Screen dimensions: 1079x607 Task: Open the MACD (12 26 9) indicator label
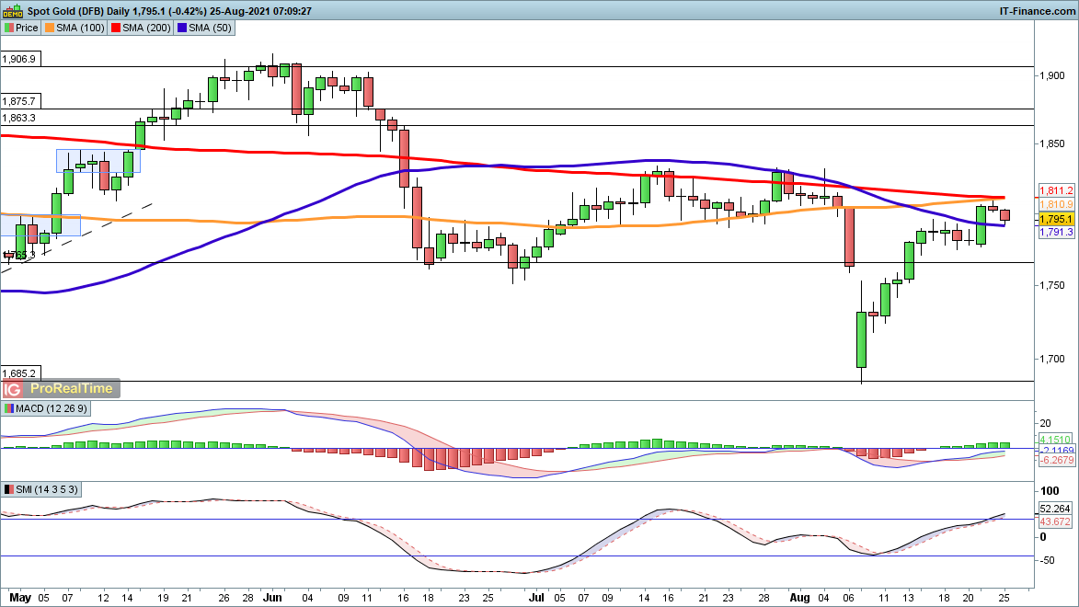pos(44,408)
